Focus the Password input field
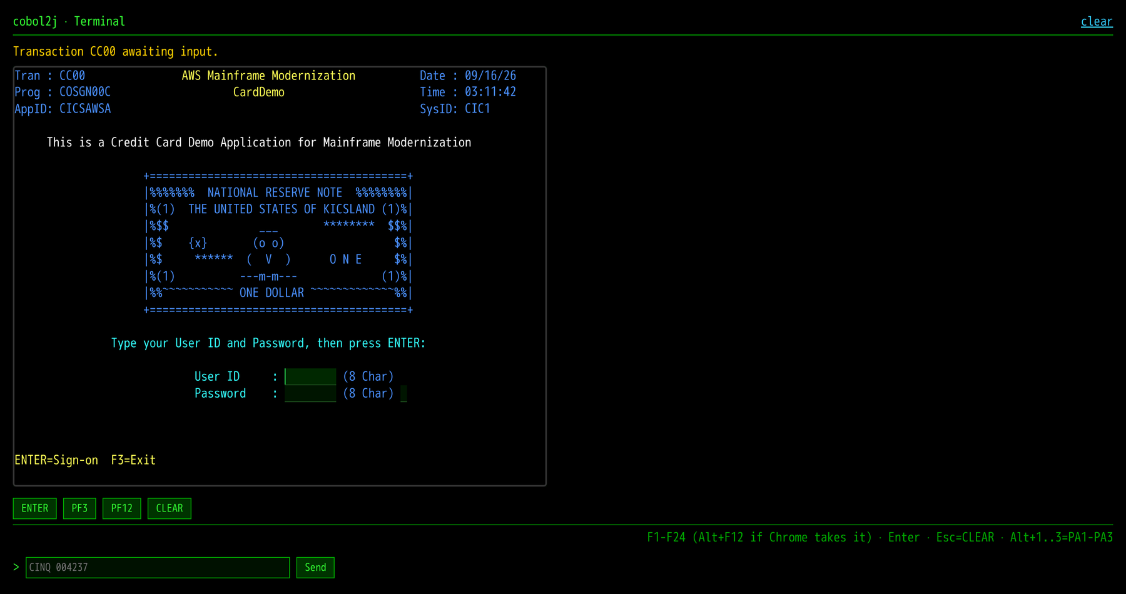1126x594 pixels. pyautogui.click(x=310, y=393)
